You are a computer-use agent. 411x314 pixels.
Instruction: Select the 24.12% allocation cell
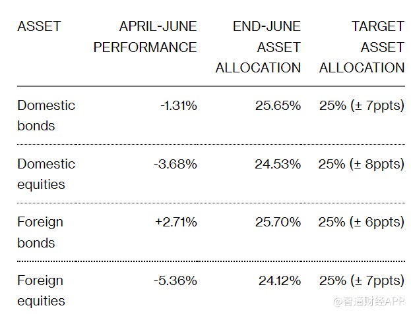point(279,280)
